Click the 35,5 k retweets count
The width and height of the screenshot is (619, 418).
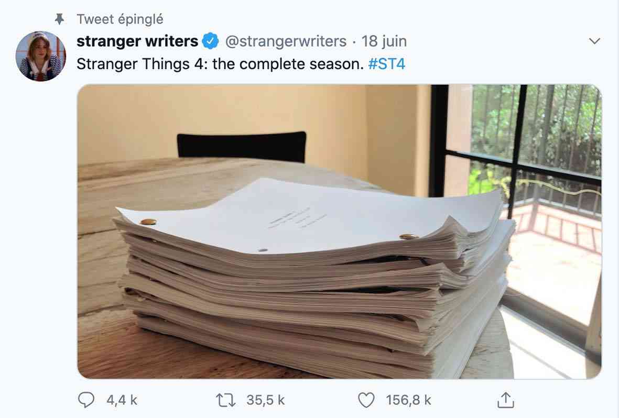click(x=265, y=400)
